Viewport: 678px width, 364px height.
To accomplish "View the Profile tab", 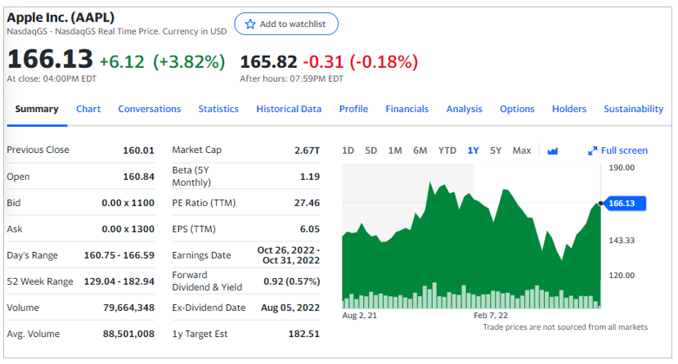I will pyautogui.click(x=353, y=109).
